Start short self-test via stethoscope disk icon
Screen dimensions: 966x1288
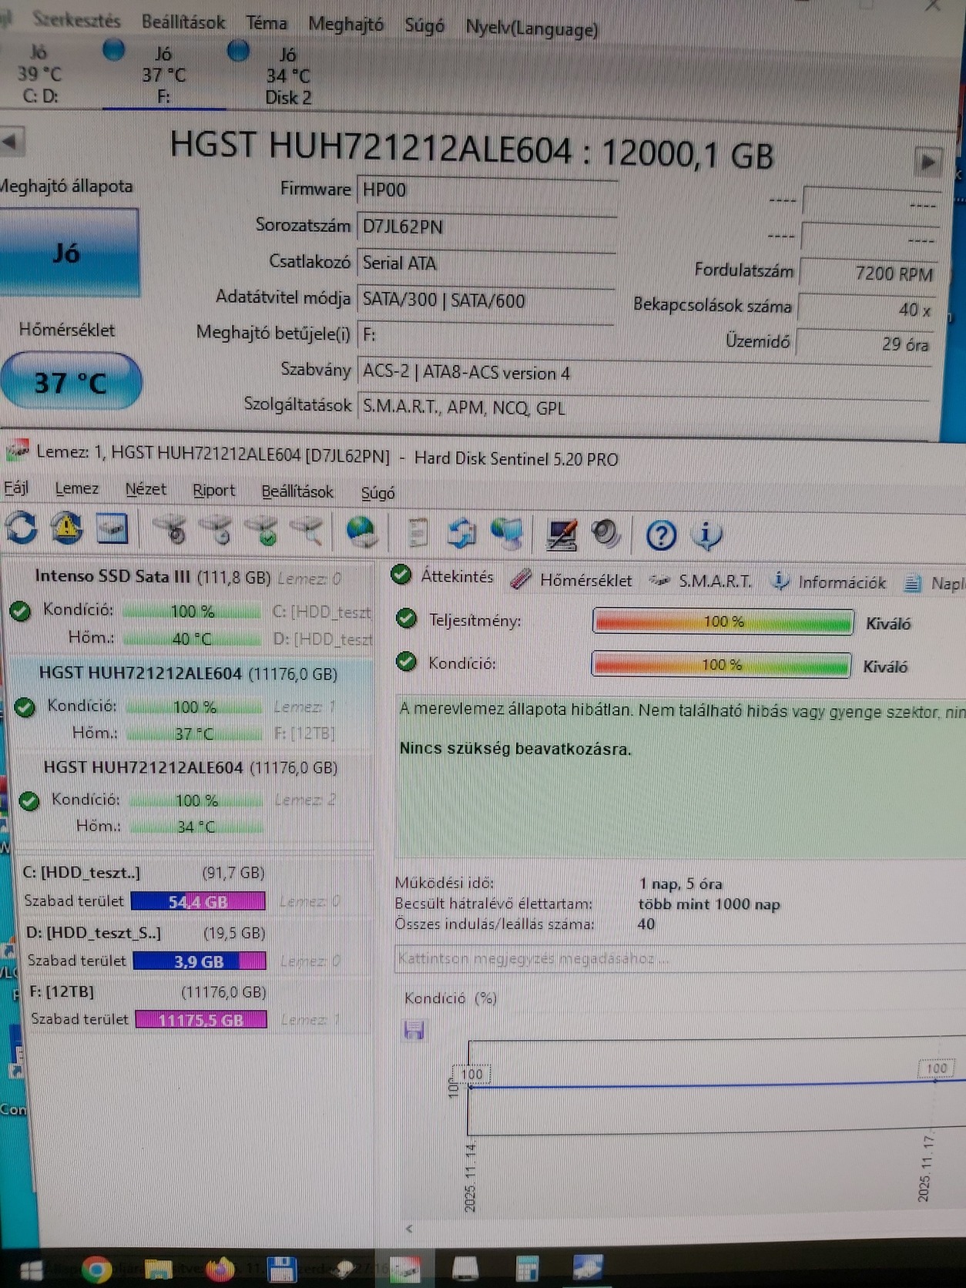170,530
